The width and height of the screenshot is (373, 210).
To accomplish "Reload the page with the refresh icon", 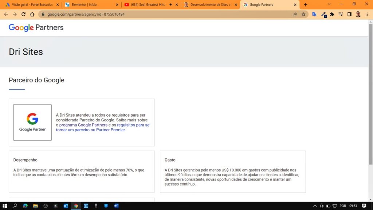I will click(24, 14).
